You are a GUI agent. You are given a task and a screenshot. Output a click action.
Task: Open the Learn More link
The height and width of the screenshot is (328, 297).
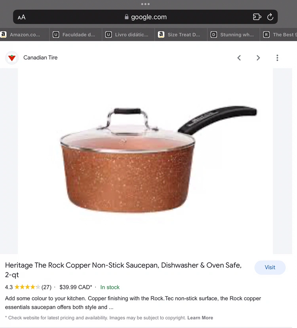[200, 318]
